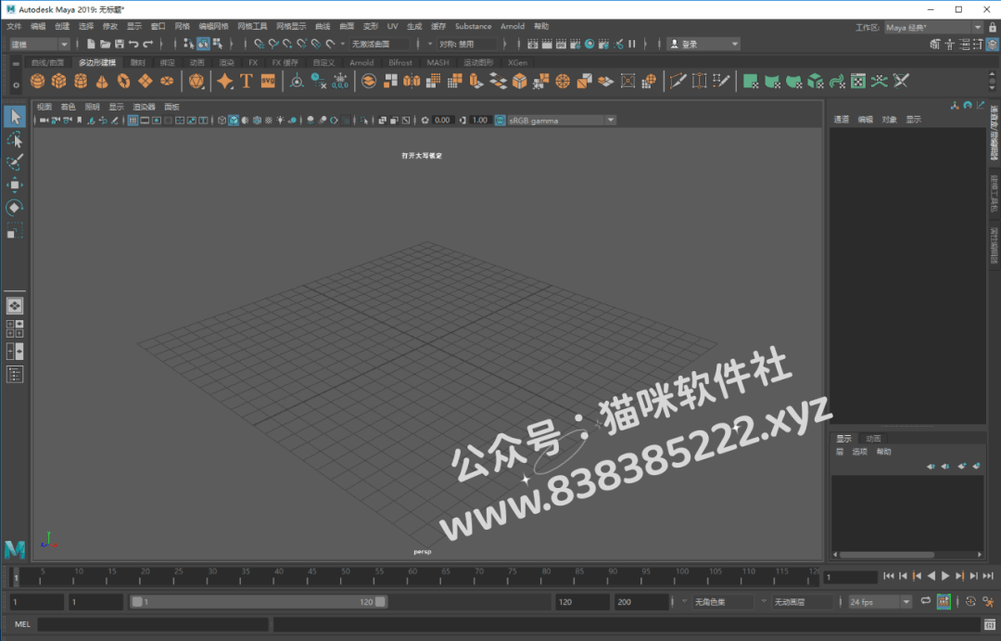
Task: Pick the Select tool arrow in toolbox
Action: pyautogui.click(x=15, y=116)
